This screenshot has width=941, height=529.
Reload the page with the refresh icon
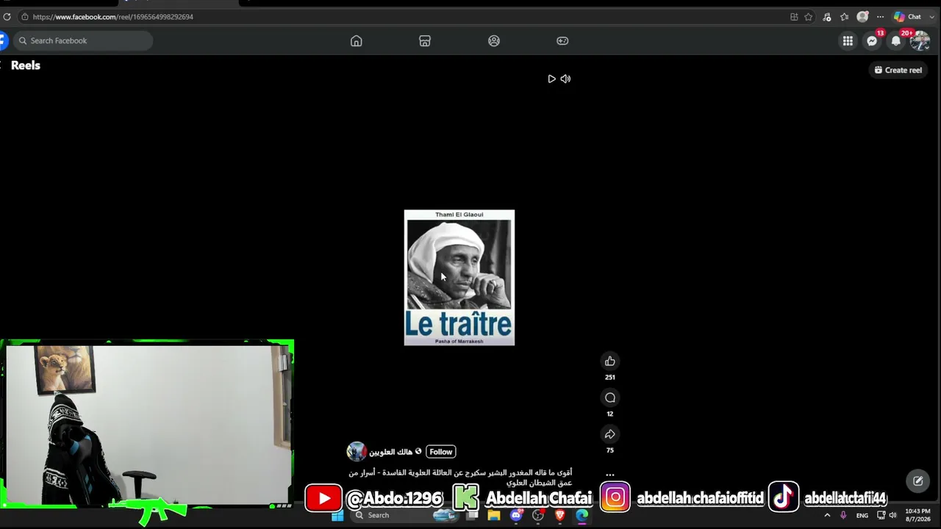click(7, 17)
